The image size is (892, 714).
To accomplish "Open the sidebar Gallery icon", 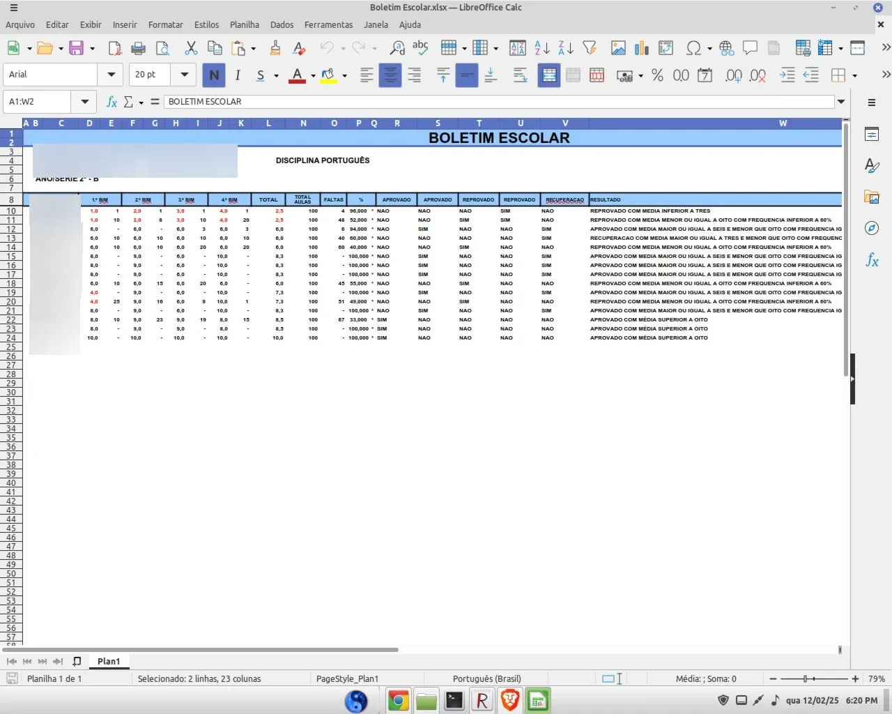I will point(872,197).
